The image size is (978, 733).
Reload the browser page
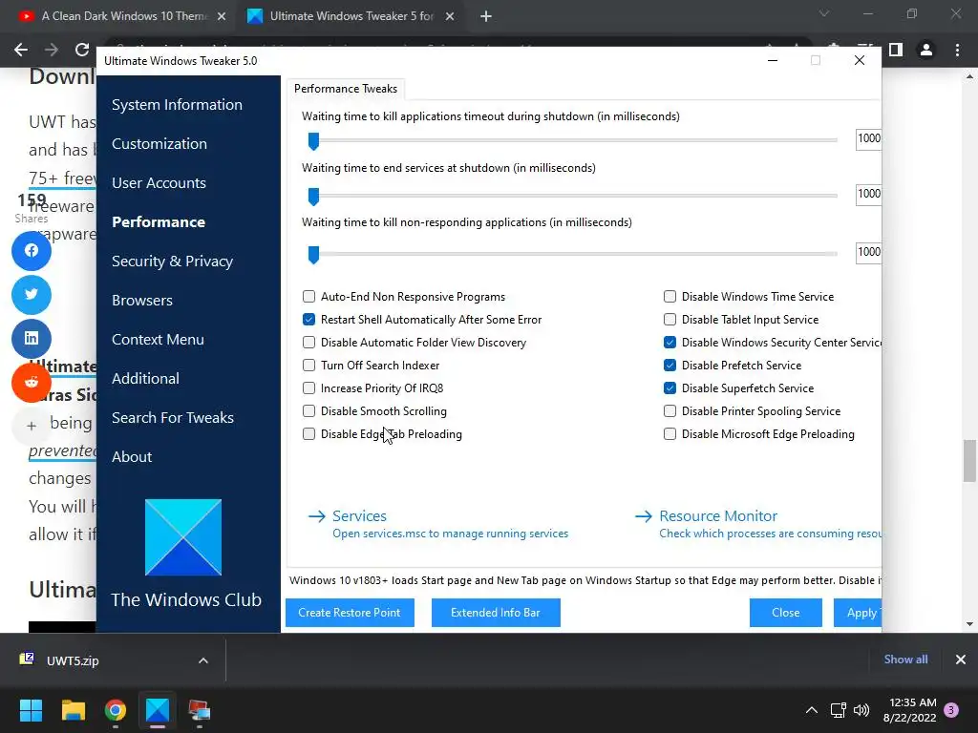point(82,50)
